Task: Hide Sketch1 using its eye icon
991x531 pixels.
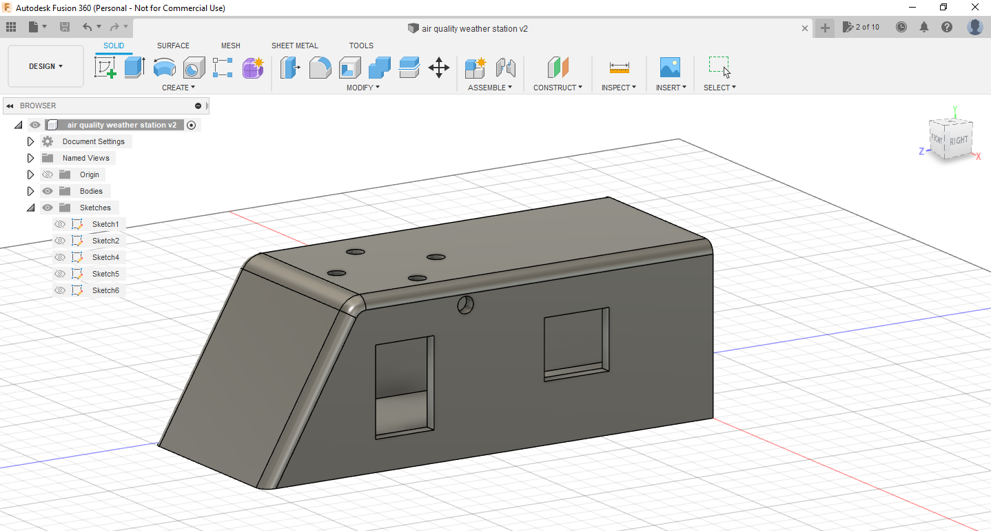Action: 60,223
